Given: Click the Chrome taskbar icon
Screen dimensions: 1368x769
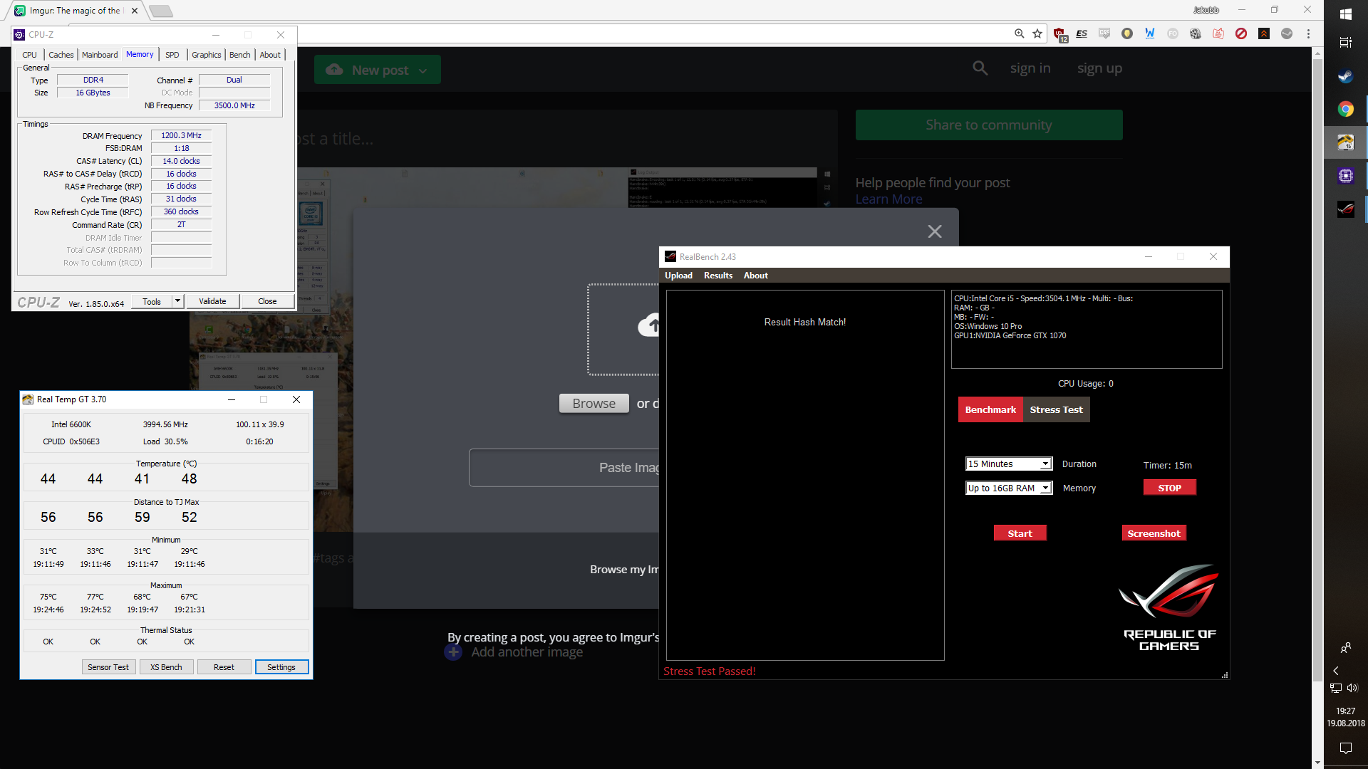Looking at the screenshot, I should click(x=1345, y=109).
